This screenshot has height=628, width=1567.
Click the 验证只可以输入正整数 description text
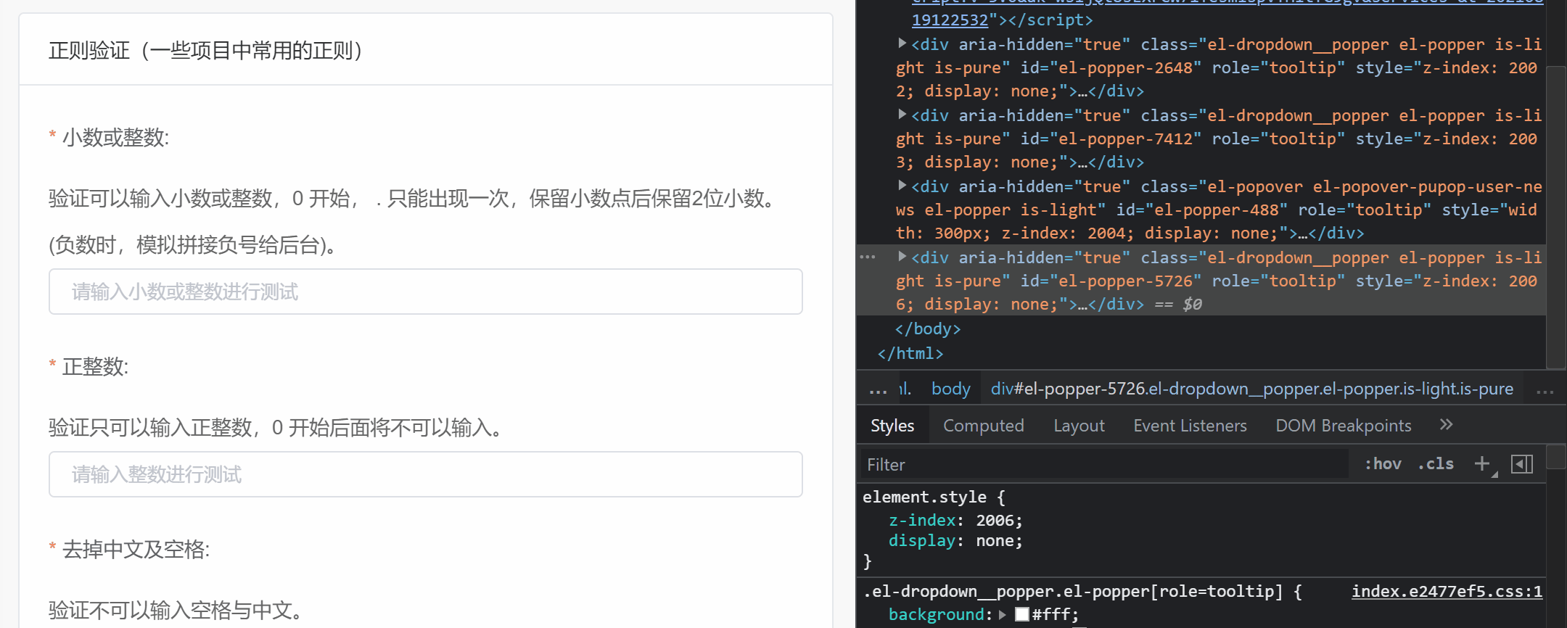click(x=276, y=428)
